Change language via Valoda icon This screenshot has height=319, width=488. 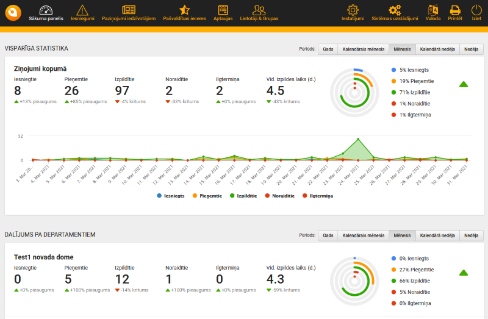tap(432, 10)
